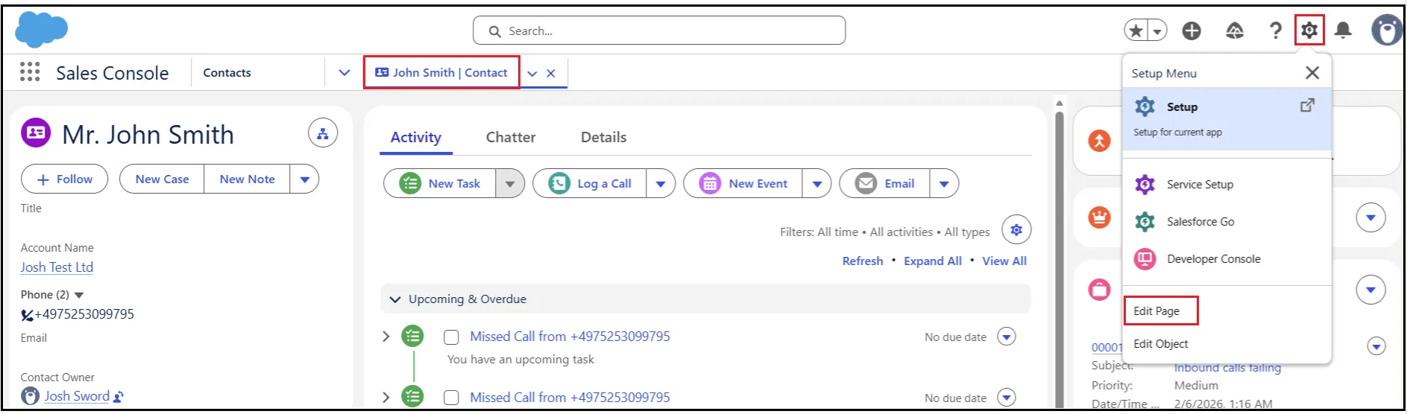Expand the first Missed Call task row
1407x414 pixels.
point(386,337)
